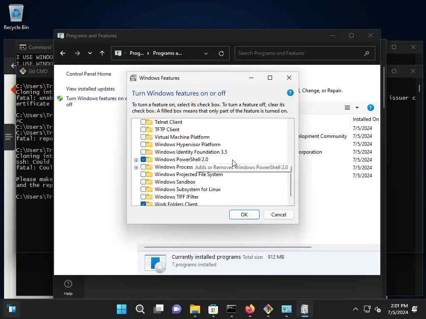Click Cancel in Windows Features

(x=279, y=215)
